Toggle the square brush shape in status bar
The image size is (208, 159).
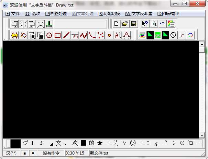coord(24,153)
